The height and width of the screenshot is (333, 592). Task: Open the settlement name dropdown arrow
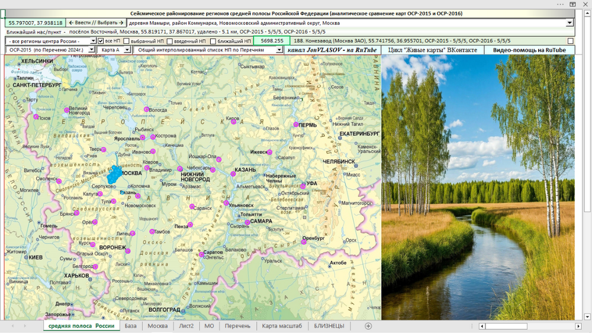pos(570,23)
